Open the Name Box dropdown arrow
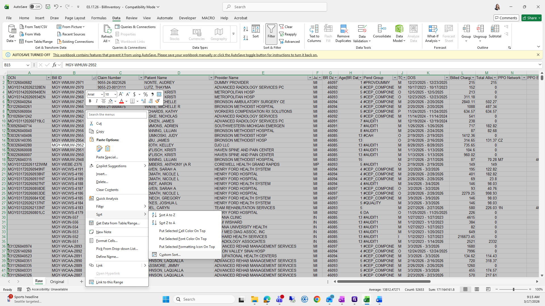This screenshot has width=545, height=306. 28,65
